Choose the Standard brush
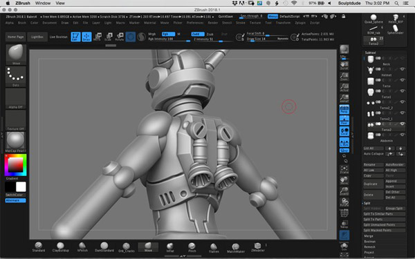Image resolution: width=415 pixels, height=259 pixels. coord(39,247)
